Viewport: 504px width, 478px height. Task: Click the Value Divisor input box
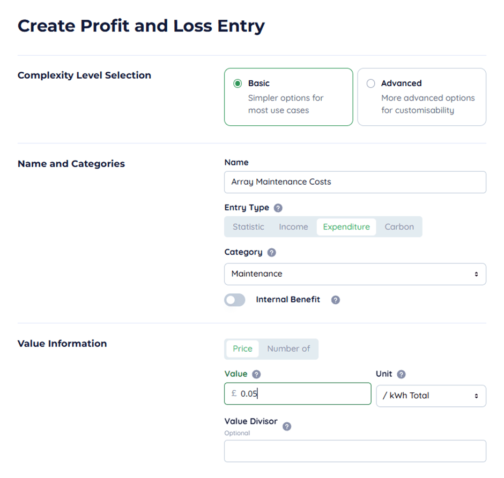[355, 451]
